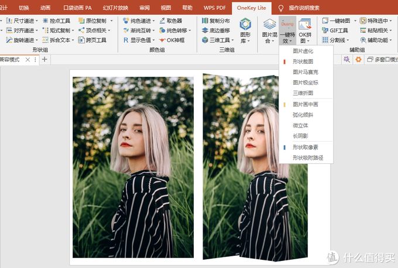Click 复制分布 tool

coord(216,20)
